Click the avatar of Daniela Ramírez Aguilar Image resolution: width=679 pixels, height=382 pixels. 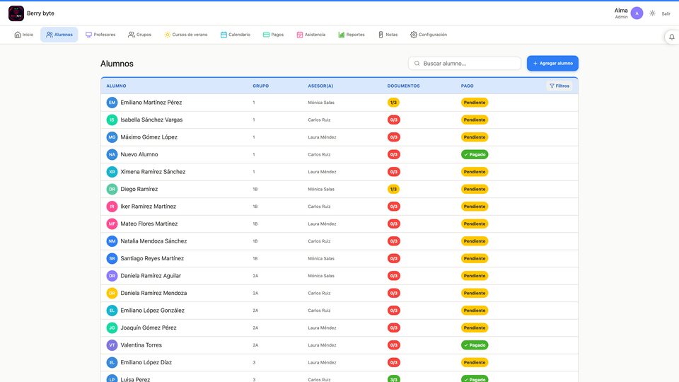pyautogui.click(x=112, y=276)
